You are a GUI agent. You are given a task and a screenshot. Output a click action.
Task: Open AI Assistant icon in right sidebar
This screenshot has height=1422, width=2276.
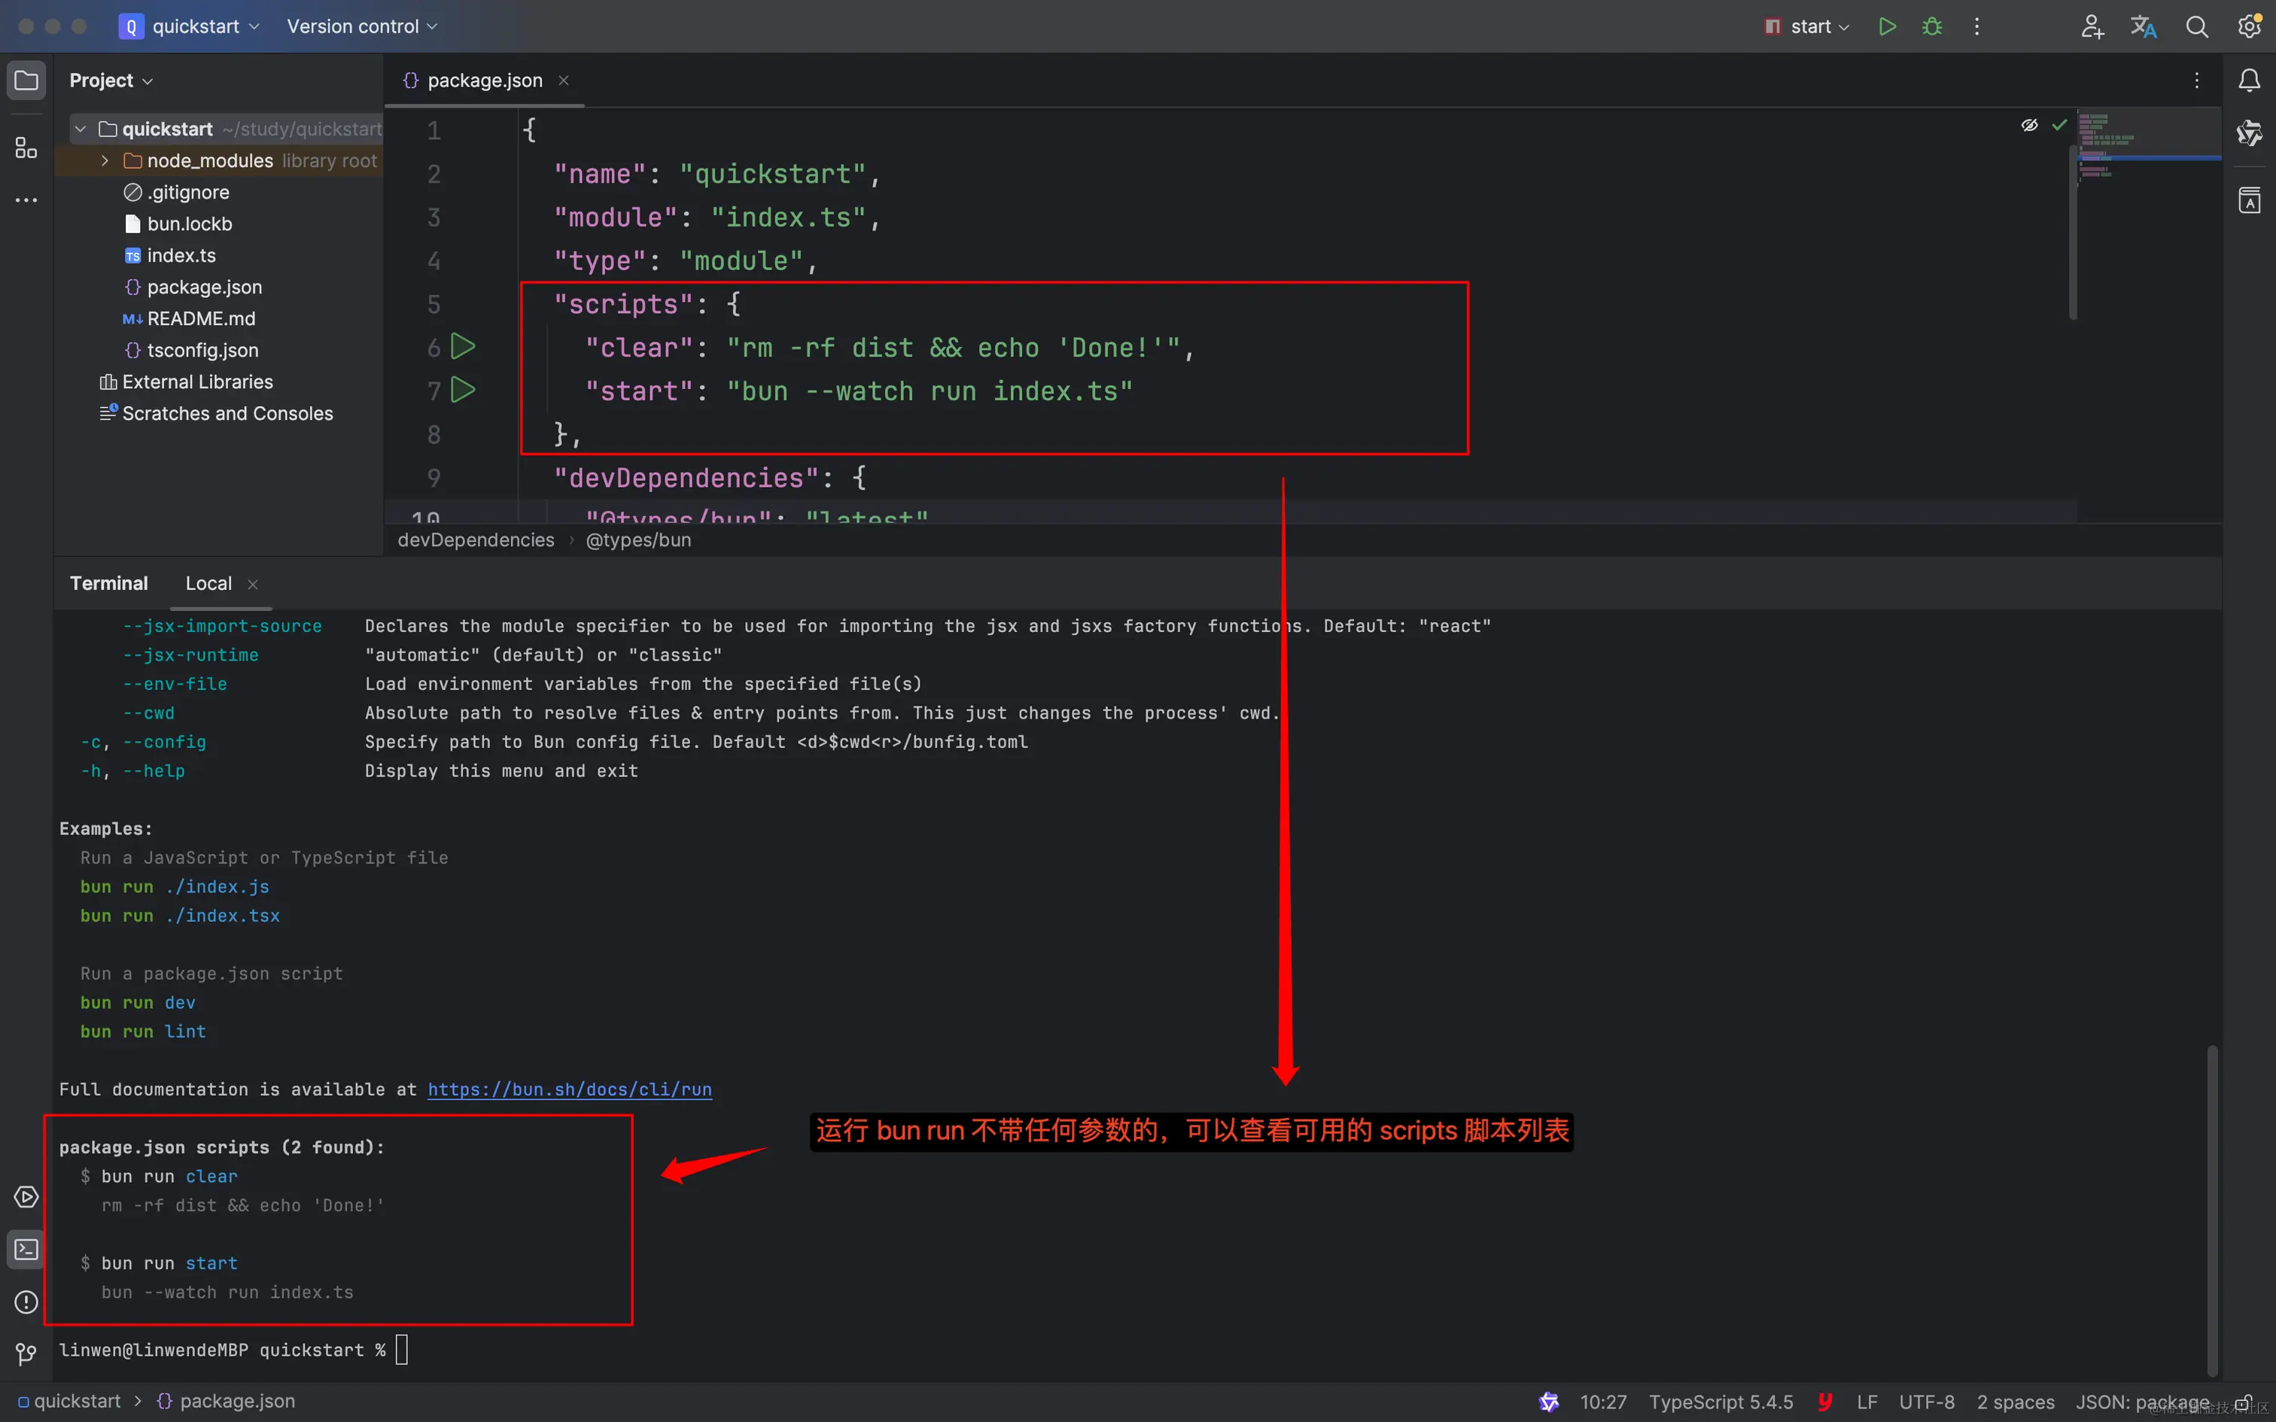click(x=2250, y=134)
